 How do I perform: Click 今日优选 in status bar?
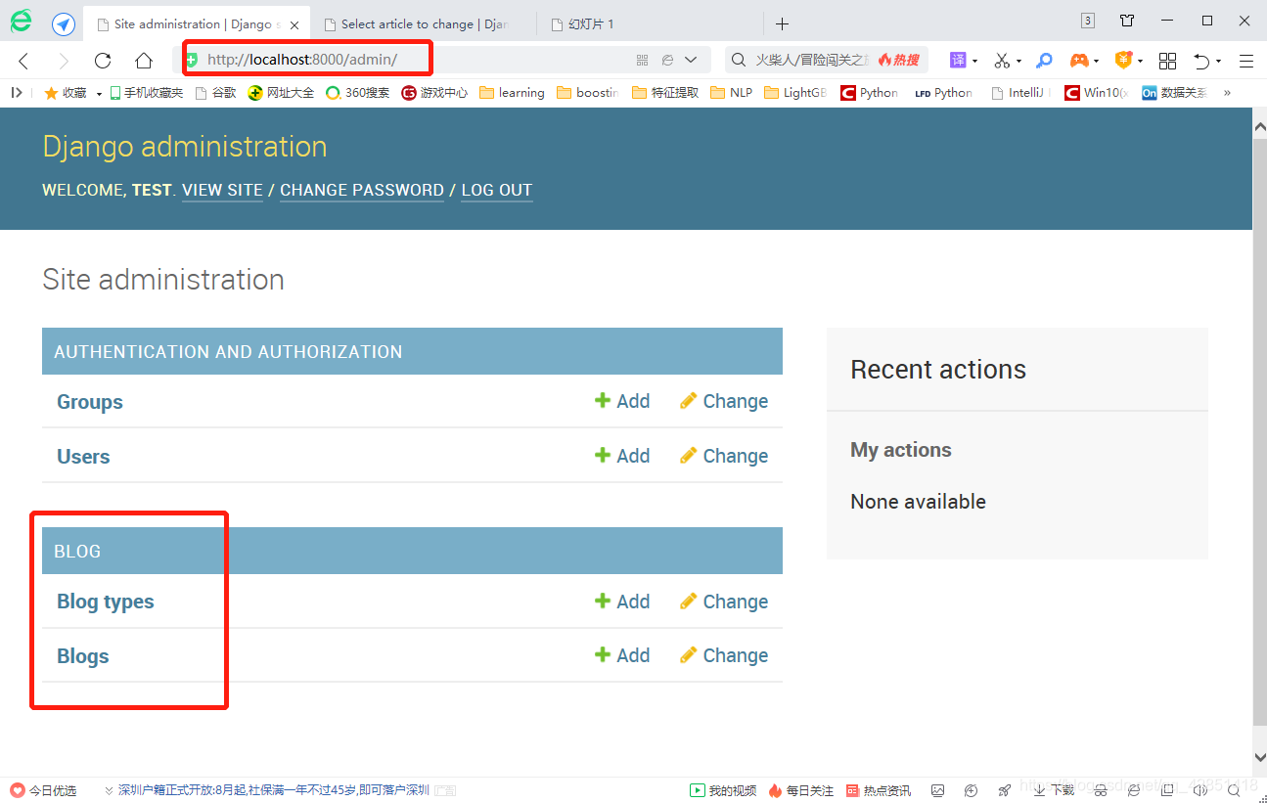(x=44, y=790)
